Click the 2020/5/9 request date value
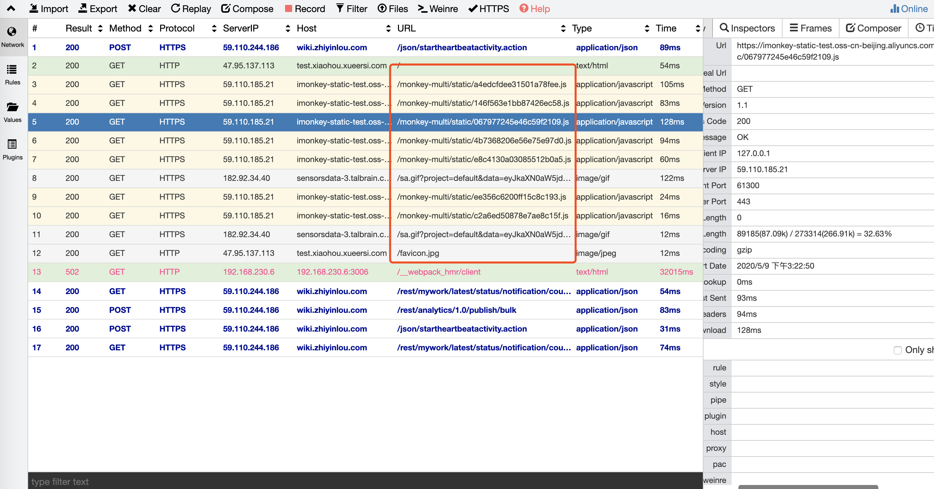This screenshot has height=489, width=934. click(x=775, y=266)
